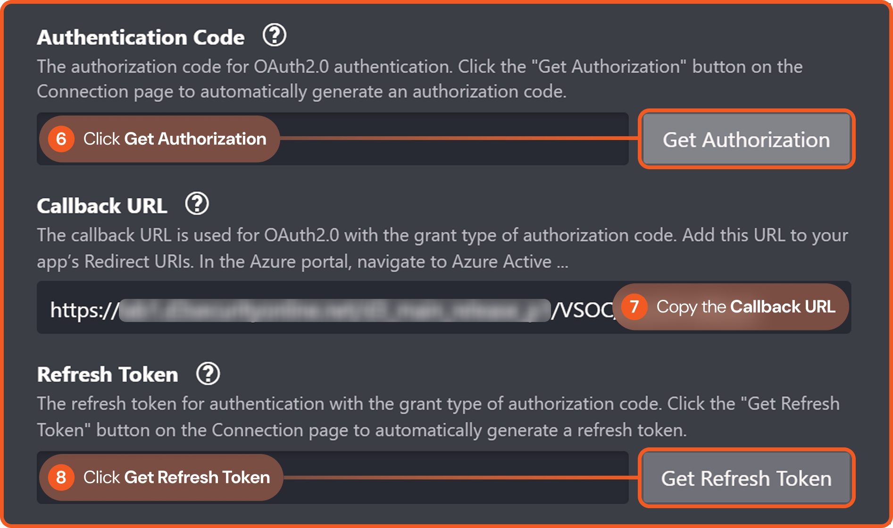Click the Callback URL text field starting with https://
Viewport: 893px width, 528px height.
click(x=330, y=309)
